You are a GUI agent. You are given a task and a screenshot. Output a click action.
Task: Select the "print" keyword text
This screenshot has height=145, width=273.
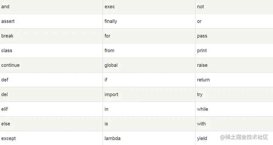click(202, 51)
